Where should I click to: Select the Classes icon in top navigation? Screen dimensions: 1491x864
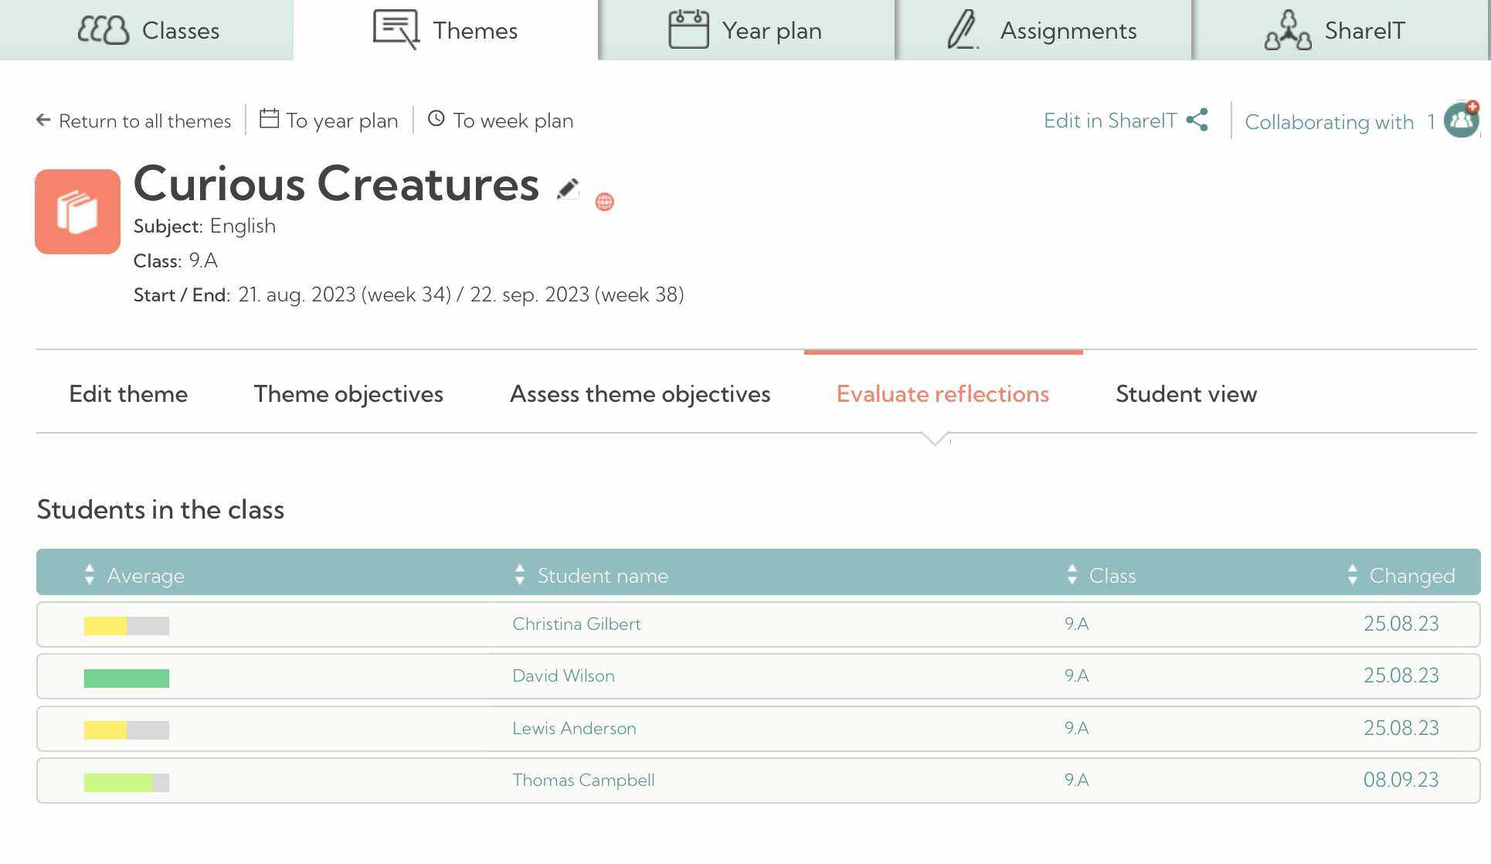(103, 29)
